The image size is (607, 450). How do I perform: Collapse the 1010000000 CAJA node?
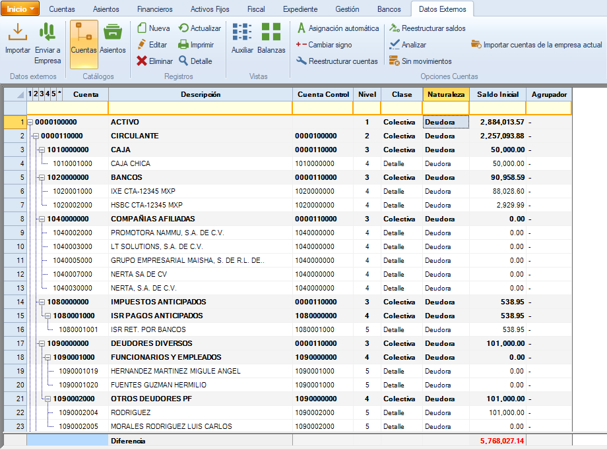(x=42, y=150)
